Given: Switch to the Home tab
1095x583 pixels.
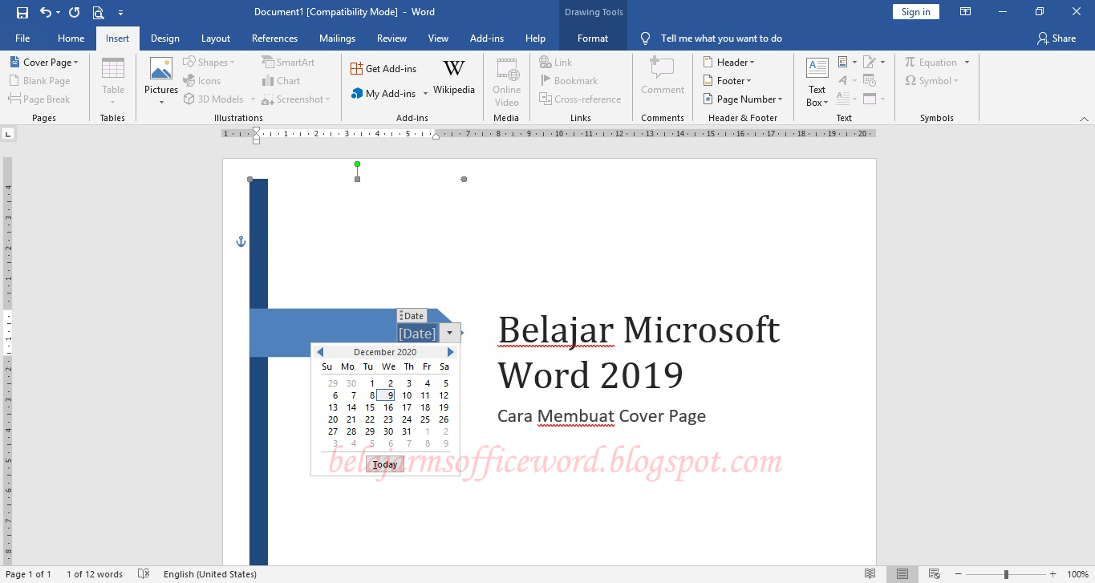Looking at the screenshot, I should 71,38.
